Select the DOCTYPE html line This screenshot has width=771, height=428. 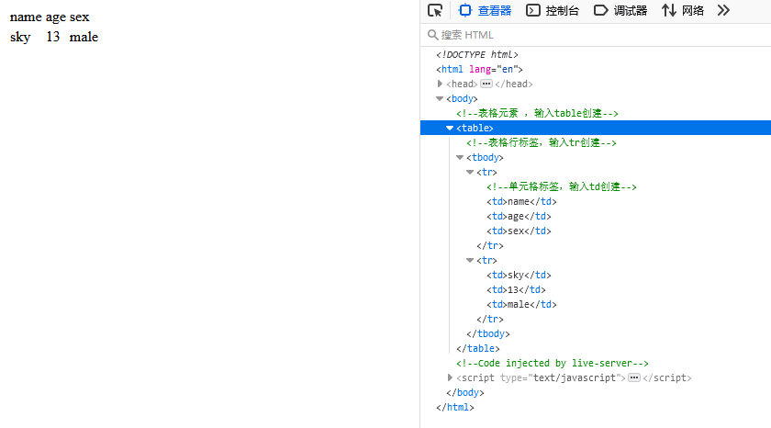477,54
